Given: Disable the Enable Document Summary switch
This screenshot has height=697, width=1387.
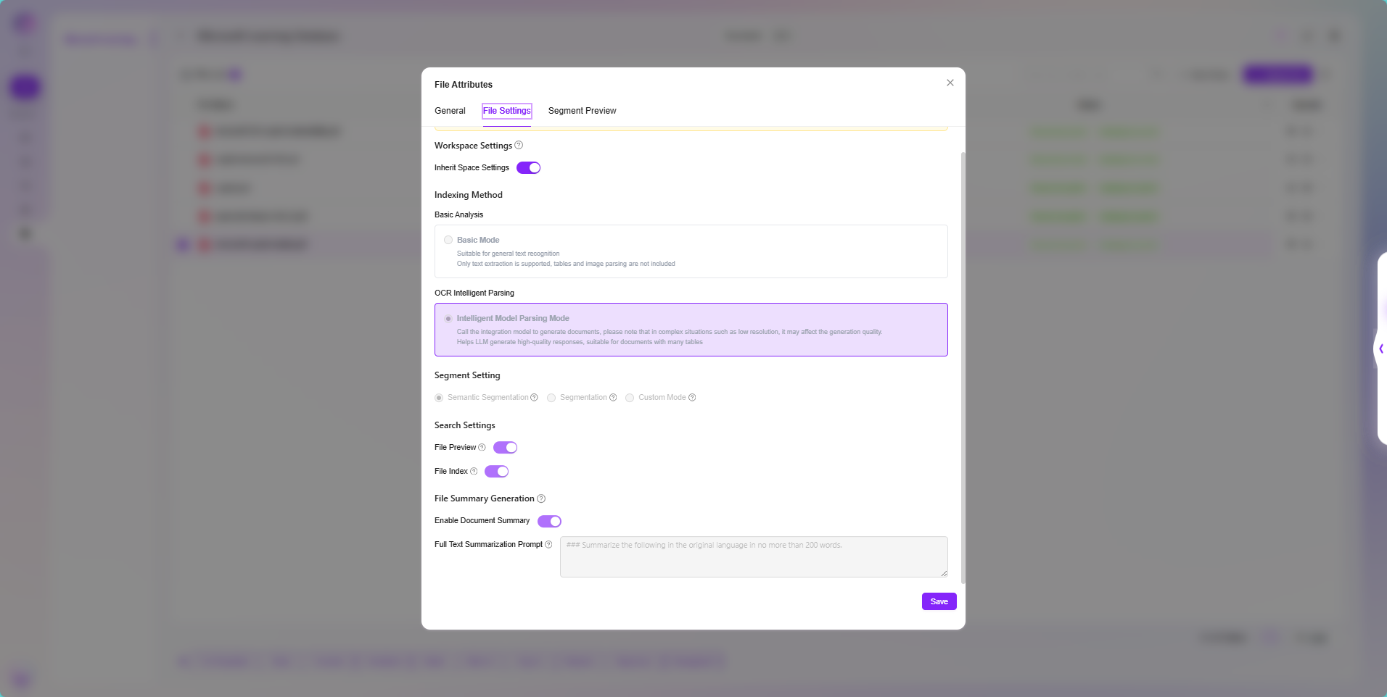Looking at the screenshot, I should [x=549, y=522].
